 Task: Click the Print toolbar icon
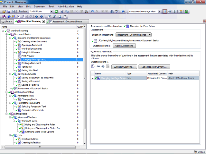click(x=14, y=12)
